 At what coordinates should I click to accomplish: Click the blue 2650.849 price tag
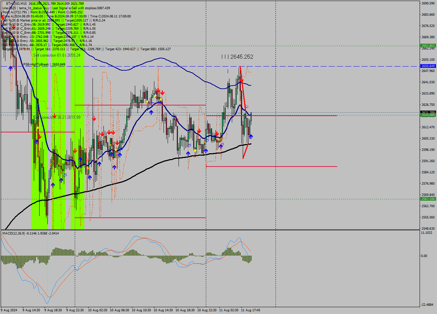[x=428, y=66]
